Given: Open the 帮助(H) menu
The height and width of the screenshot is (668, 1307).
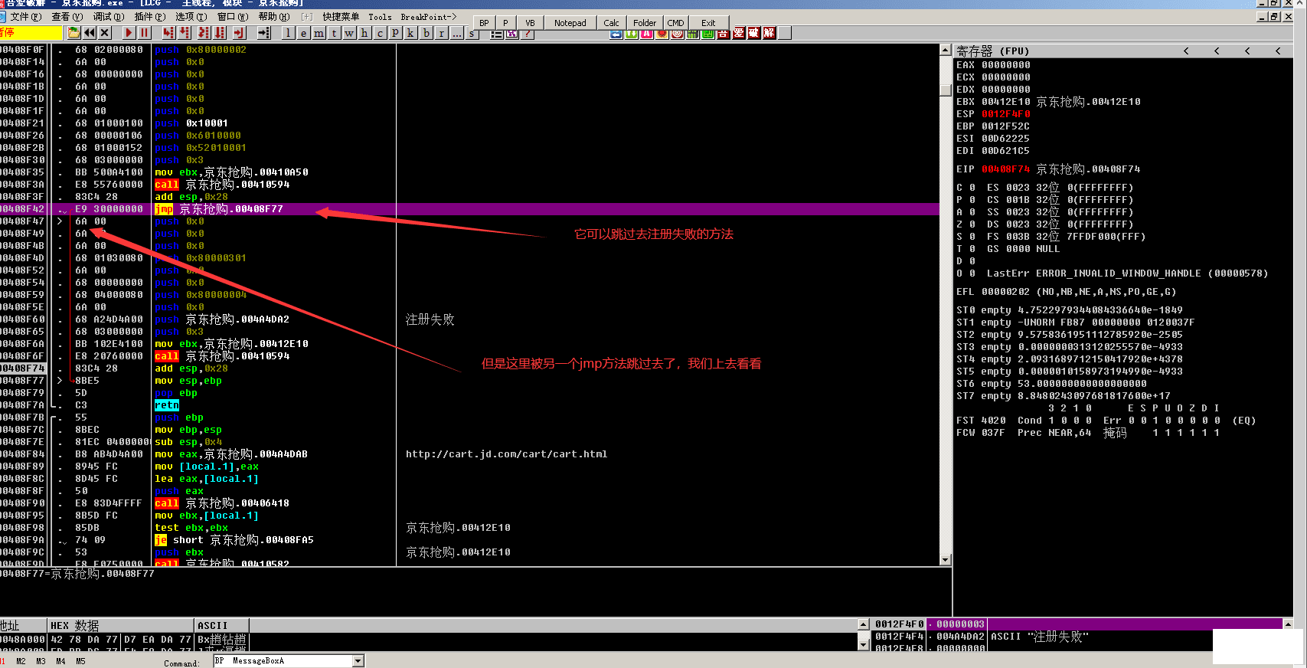Looking at the screenshot, I should [x=273, y=16].
